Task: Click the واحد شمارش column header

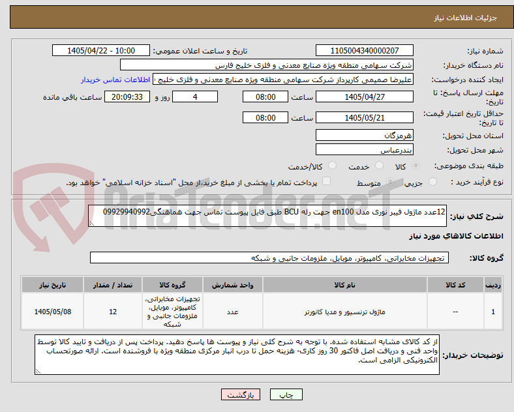Action: (232, 285)
